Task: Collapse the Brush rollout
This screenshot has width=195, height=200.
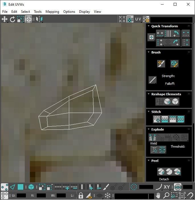Action: [x=149, y=52]
